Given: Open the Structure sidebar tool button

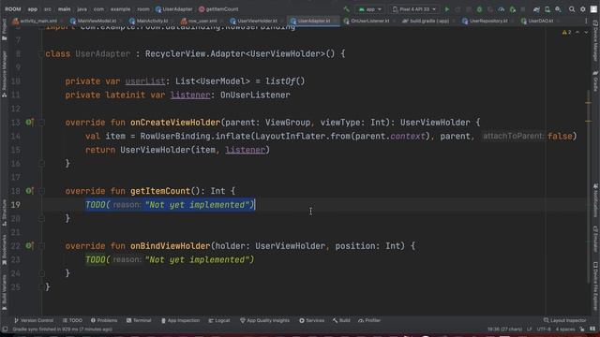Looking at the screenshot, I should pos(4,212).
